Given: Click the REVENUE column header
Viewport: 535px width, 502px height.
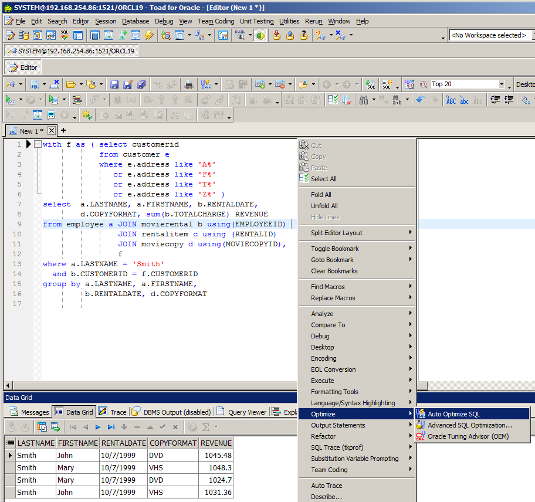Looking at the screenshot, I should [x=216, y=443].
